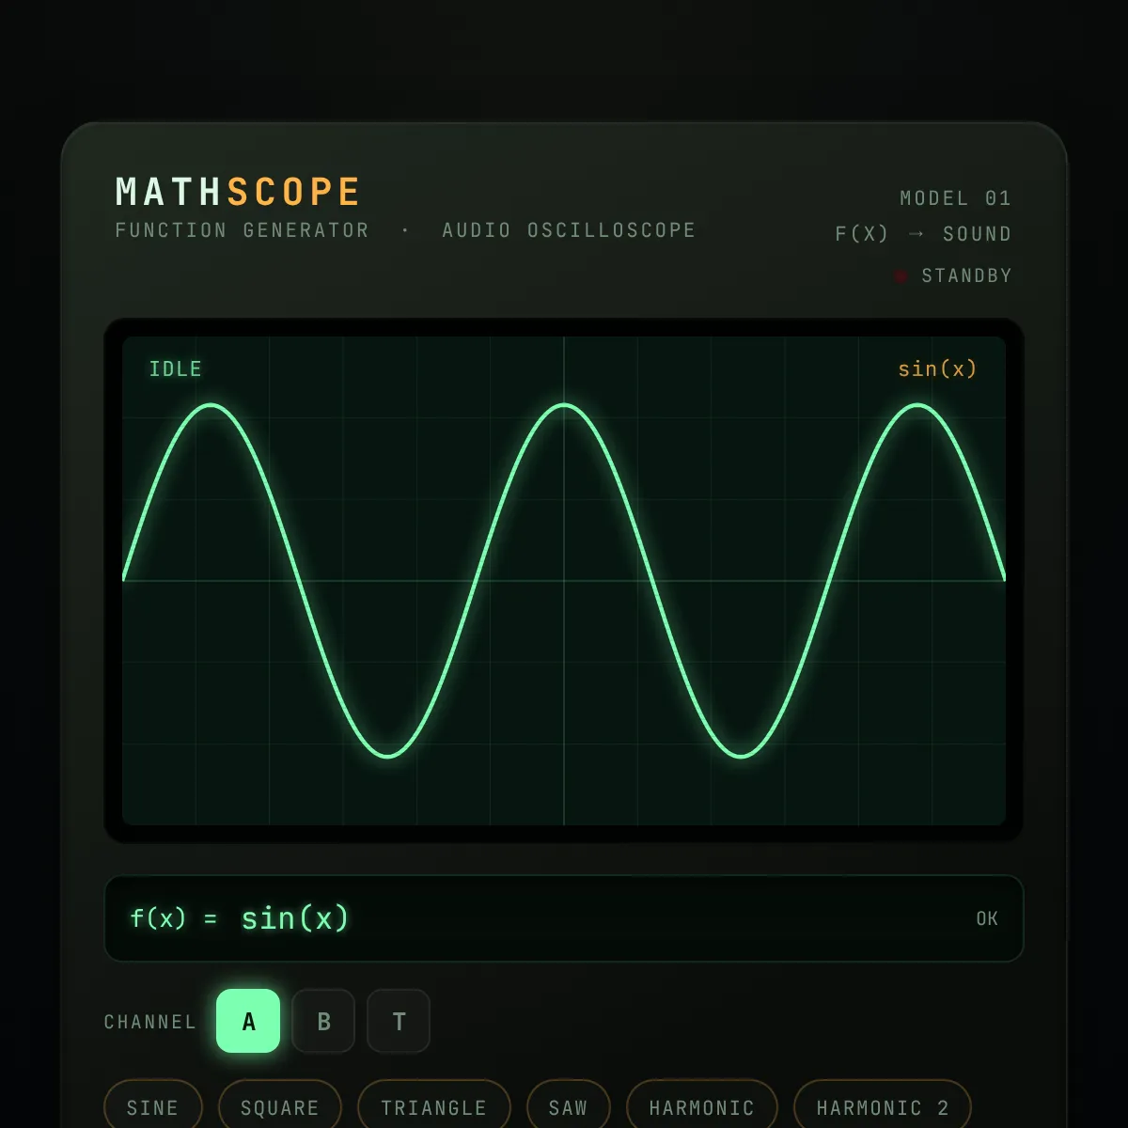Pick the TRIANGLE waveform preset
Viewport: 1128px width, 1128px height.
434,1107
